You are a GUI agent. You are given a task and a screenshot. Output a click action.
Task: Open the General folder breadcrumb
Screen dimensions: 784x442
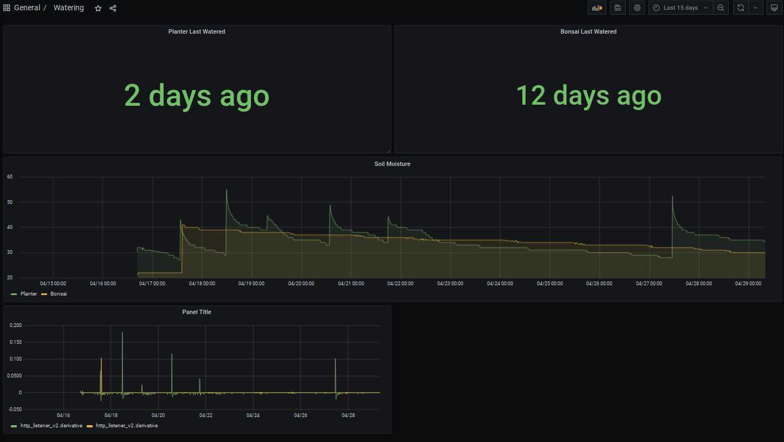point(27,8)
